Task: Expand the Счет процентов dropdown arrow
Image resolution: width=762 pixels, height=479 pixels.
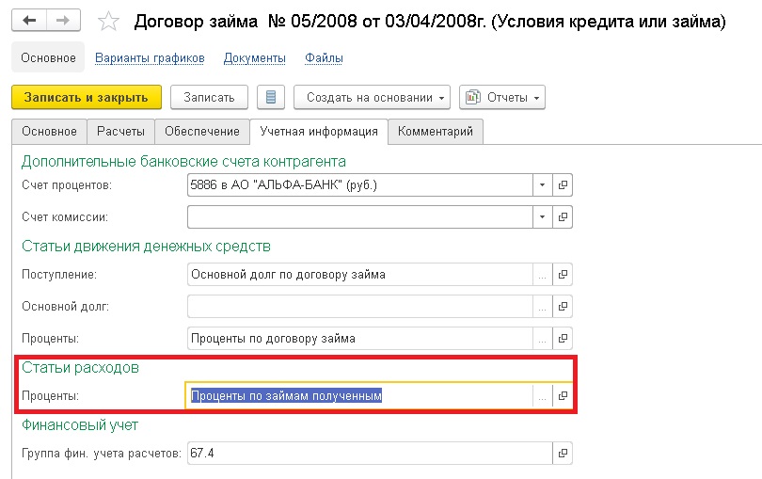Action: pos(543,184)
